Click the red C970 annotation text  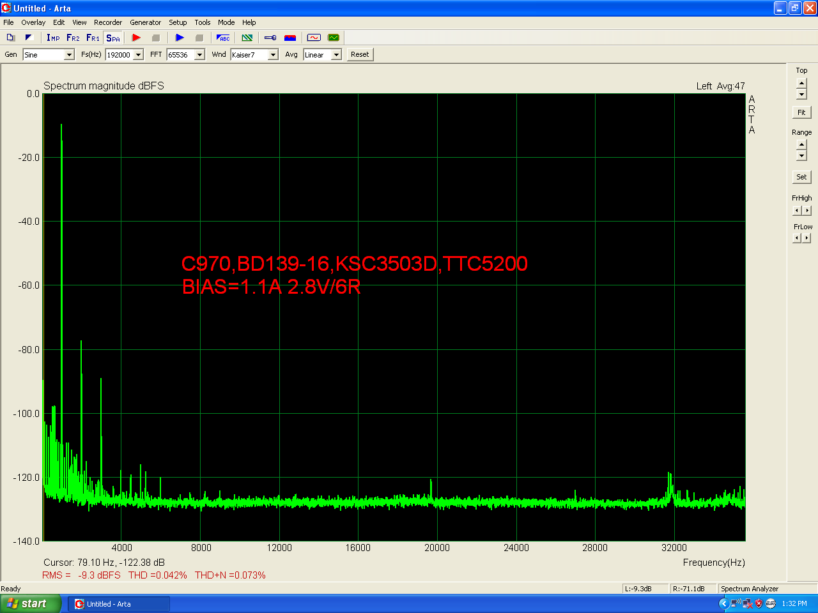pyautogui.click(x=355, y=264)
